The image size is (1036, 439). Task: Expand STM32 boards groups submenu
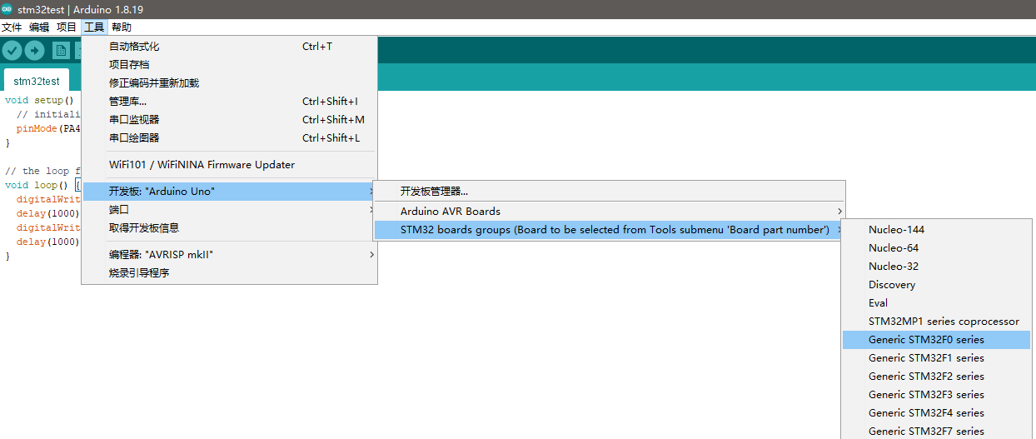[609, 230]
